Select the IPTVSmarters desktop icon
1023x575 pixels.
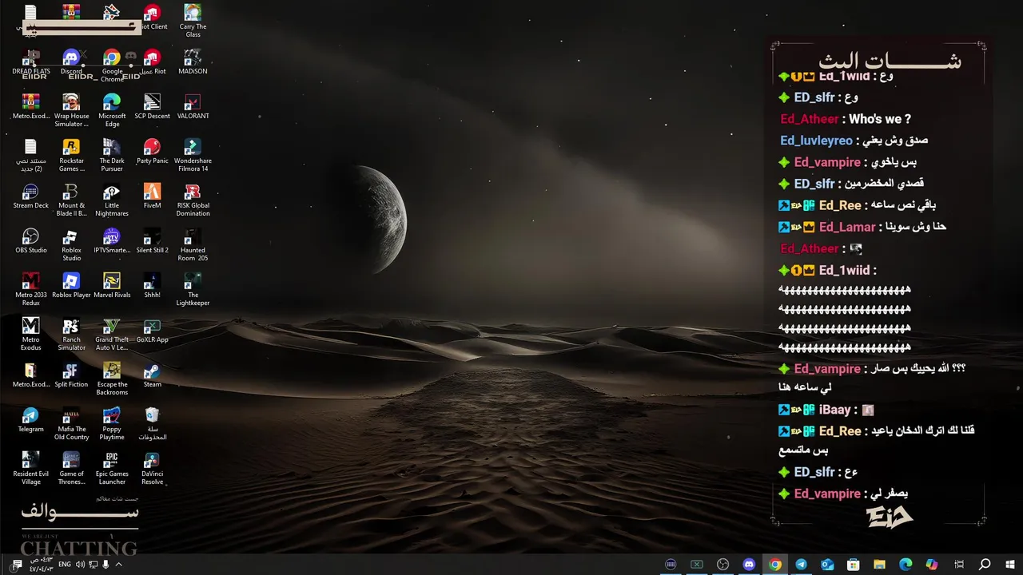[x=112, y=242]
